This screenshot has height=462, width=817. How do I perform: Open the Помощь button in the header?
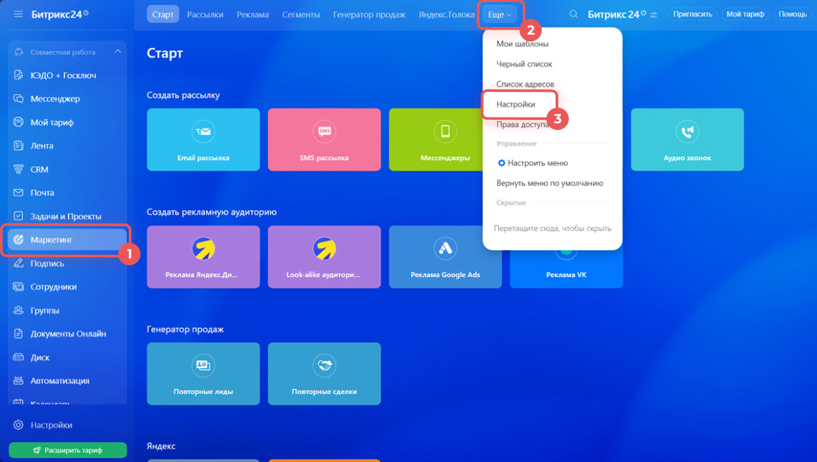(x=793, y=14)
